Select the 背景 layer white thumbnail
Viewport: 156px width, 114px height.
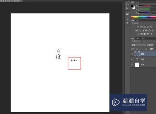point(137,64)
